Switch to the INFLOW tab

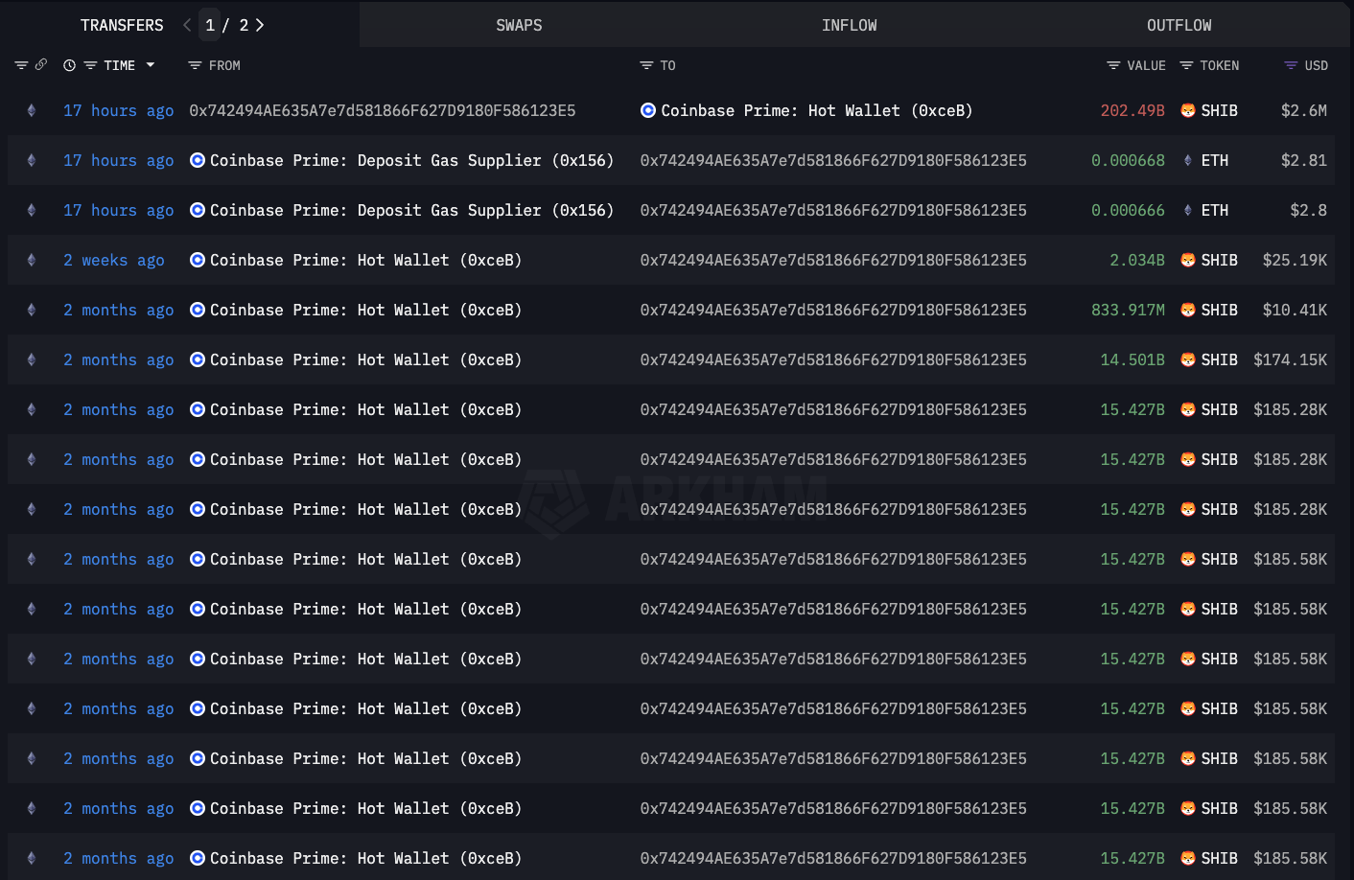coord(850,25)
